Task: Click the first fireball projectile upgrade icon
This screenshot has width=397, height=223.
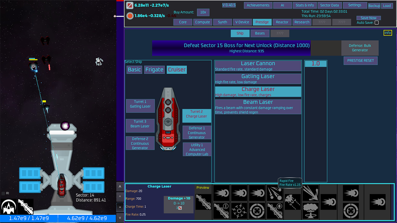Action: tap(222, 193)
